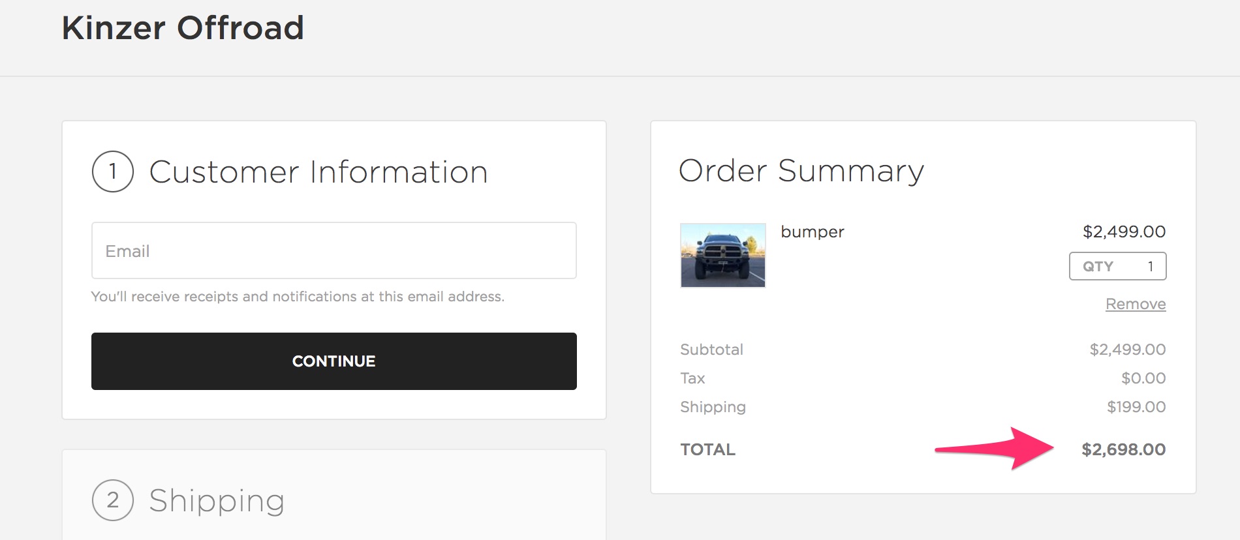This screenshot has width=1240, height=540.
Task: Expand the Shipping section heading
Action: [217, 501]
